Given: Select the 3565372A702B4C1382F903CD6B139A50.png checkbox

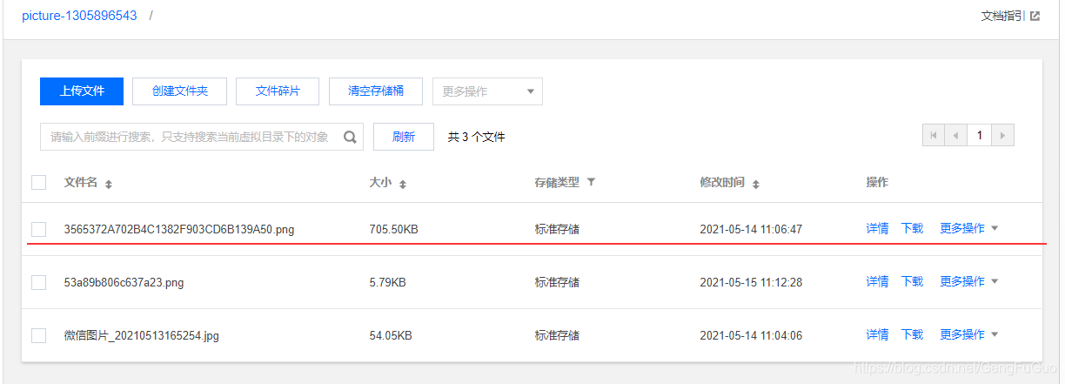Looking at the screenshot, I should [38, 229].
